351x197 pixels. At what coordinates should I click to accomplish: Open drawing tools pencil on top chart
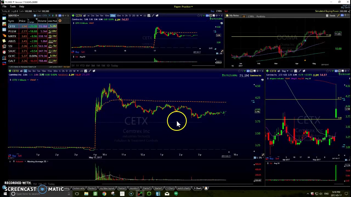pos(153,16)
